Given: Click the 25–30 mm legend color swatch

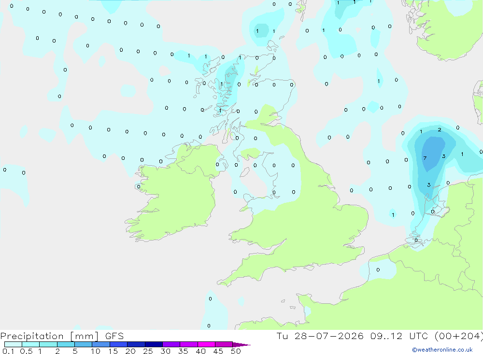Looking at the screenshot, I should tap(154, 344).
